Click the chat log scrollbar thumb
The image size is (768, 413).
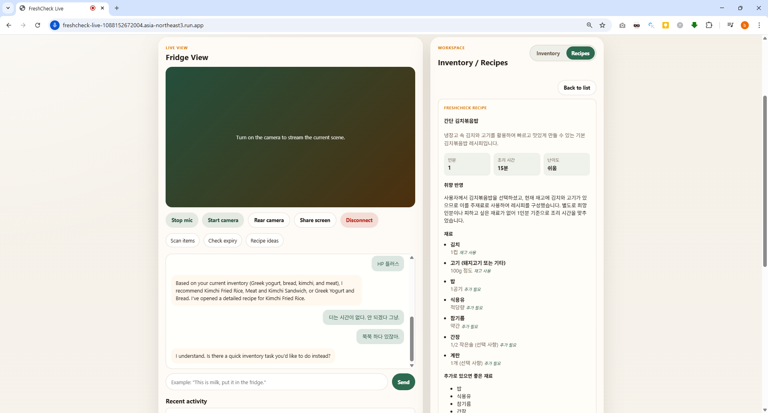(x=412, y=339)
